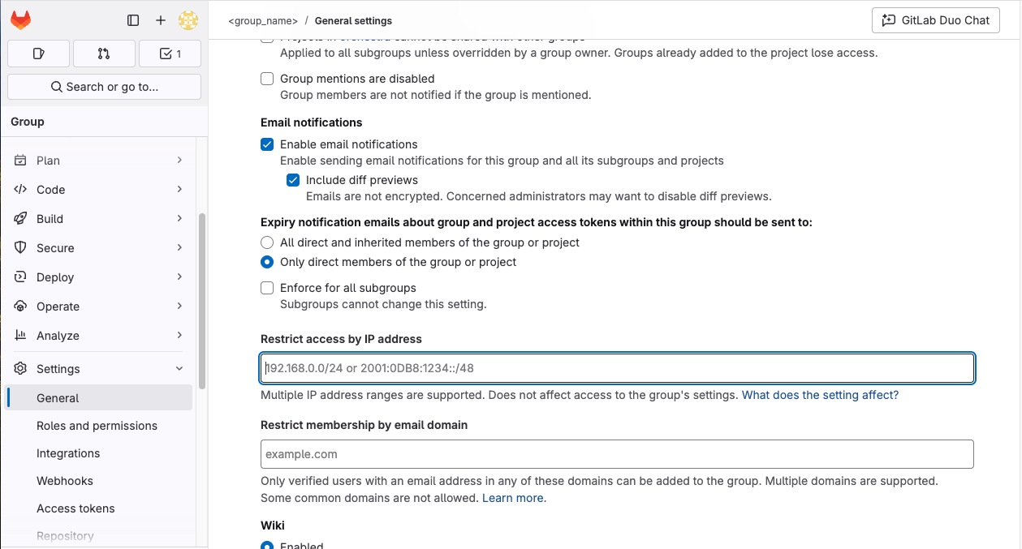Image resolution: width=1022 pixels, height=549 pixels.
Task: Switch to Roles and permissions
Action: [x=97, y=425]
